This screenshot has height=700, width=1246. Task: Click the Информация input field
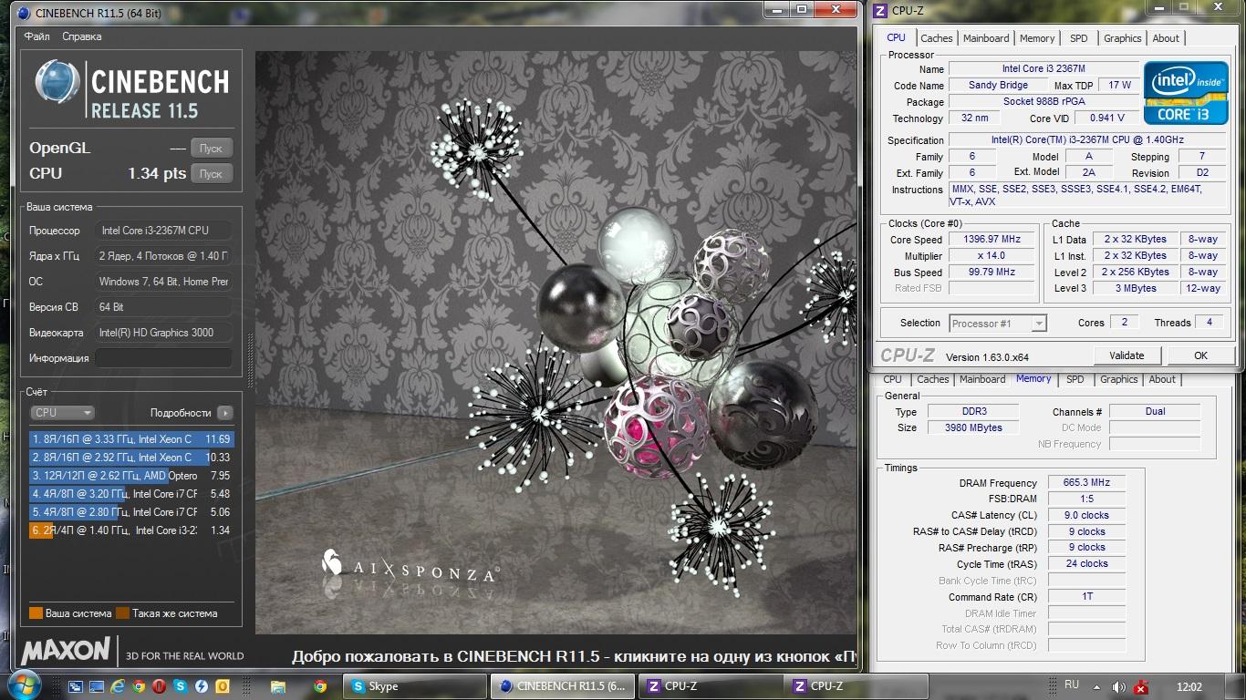[x=164, y=358]
